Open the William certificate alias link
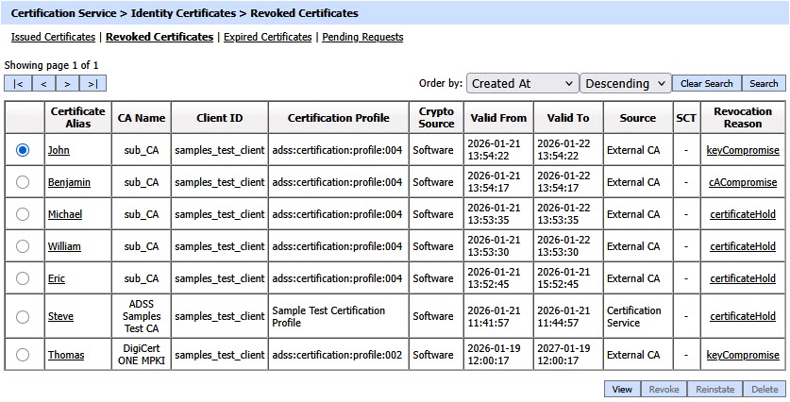 click(x=64, y=246)
